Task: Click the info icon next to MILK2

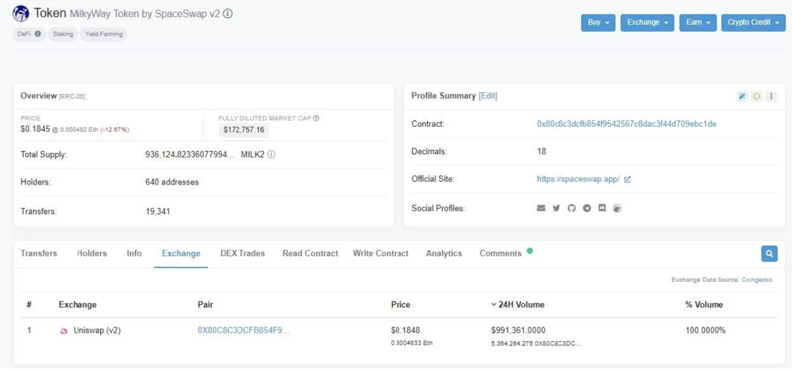Action: (271, 154)
